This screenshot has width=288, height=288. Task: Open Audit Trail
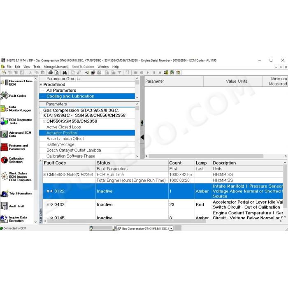12,206
